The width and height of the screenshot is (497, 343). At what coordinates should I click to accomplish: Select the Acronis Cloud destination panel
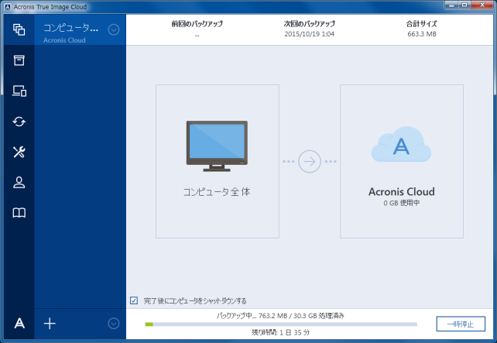tap(402, 161)
